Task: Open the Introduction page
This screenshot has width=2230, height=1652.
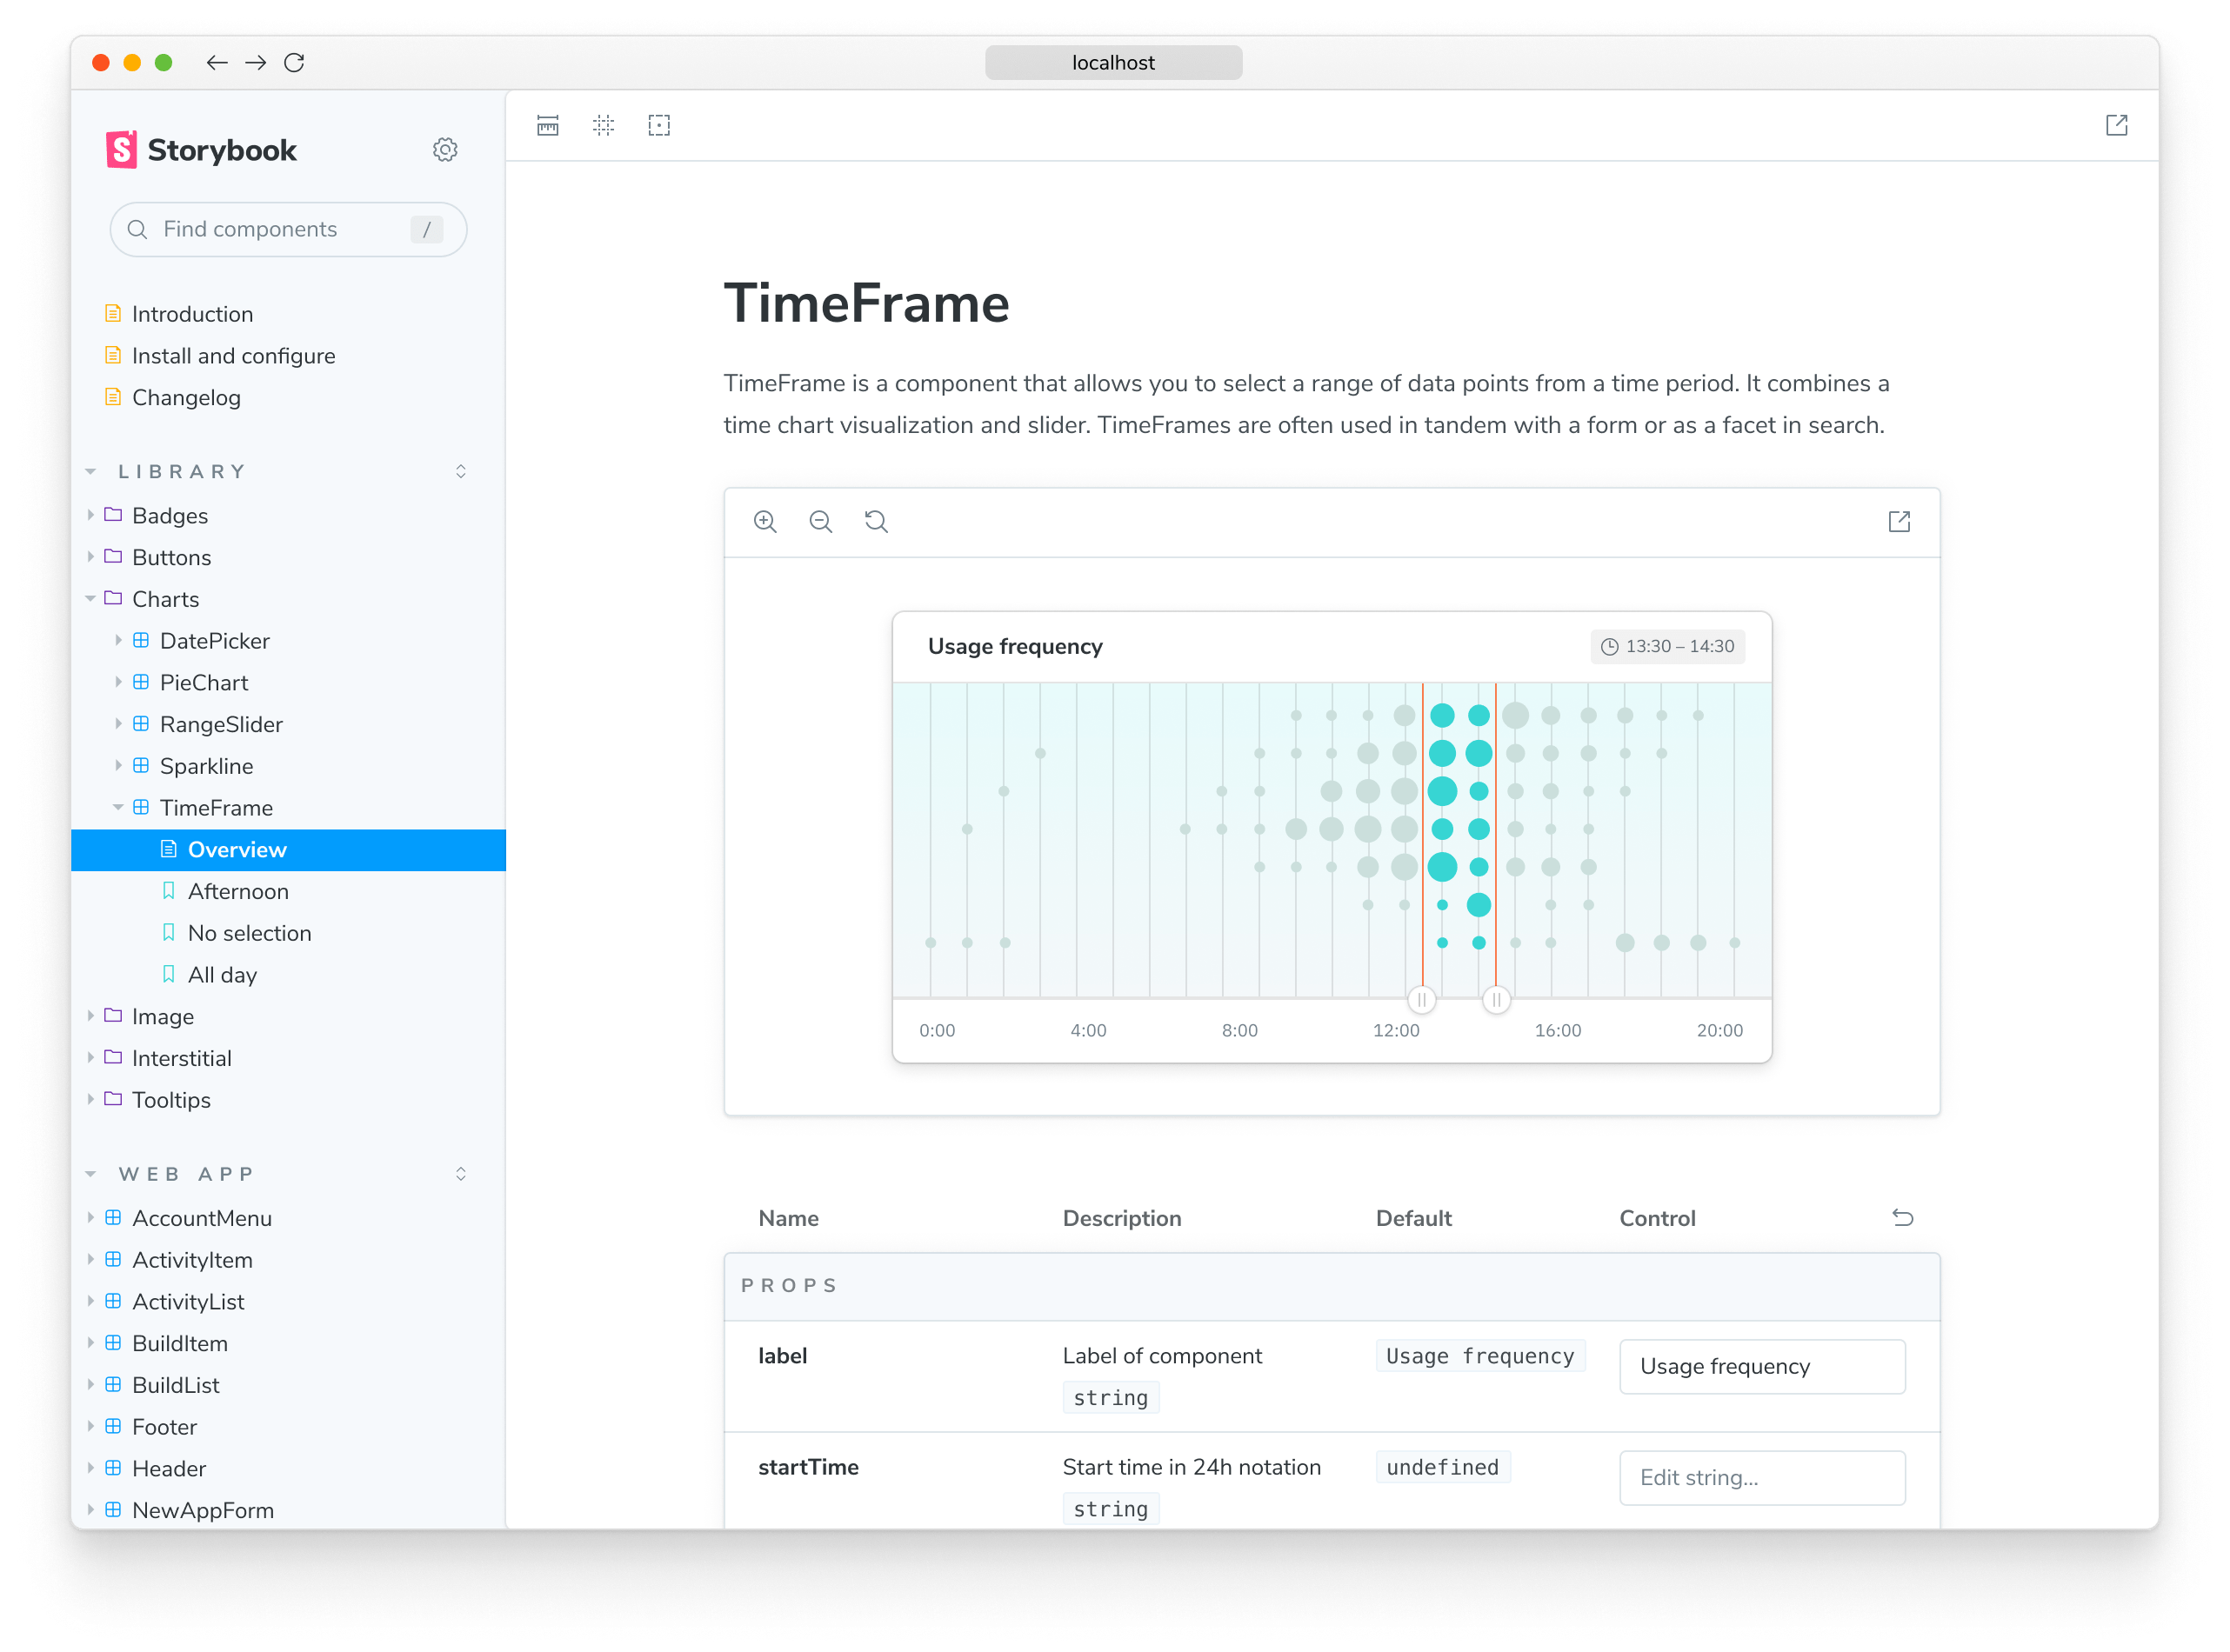Action: click(x=192, y=313)
